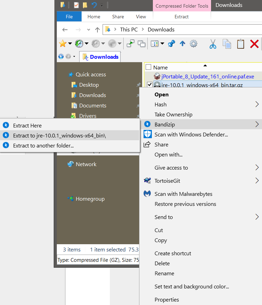This screenshot has width=262, height=305.
Task: Click the green arrow window toolbar icon
Action: (130, 44)
